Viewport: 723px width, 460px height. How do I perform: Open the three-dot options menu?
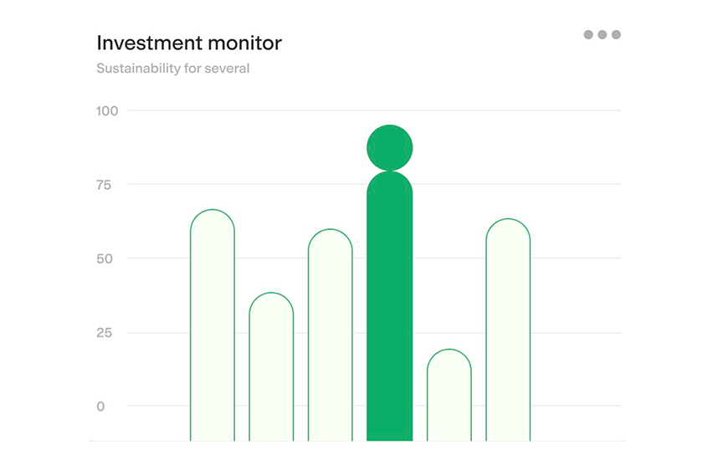click(x=602, y=34)
